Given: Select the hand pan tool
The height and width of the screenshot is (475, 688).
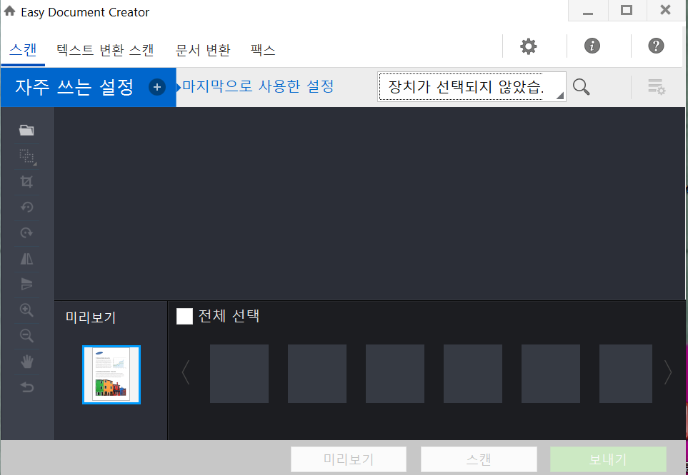Looking at the screenshot, I should pos(26,362).
